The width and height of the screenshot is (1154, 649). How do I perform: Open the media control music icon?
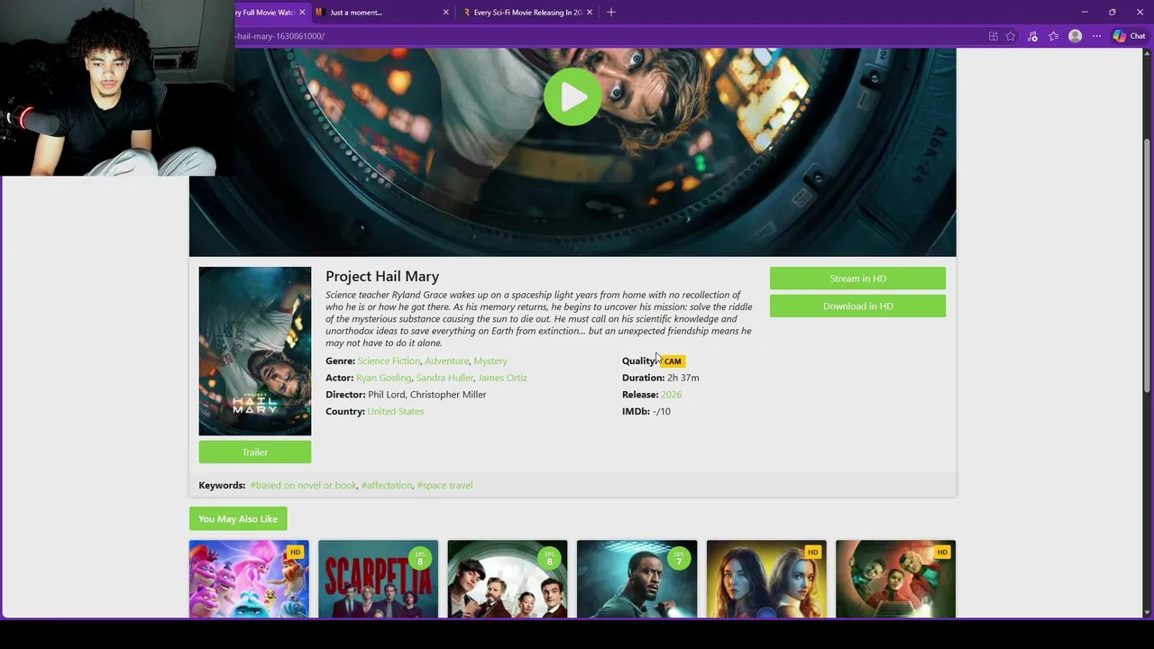(1032, 36)
